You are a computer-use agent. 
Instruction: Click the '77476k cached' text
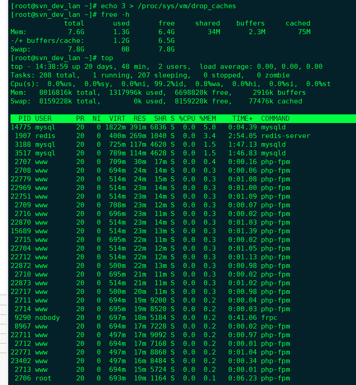275,101
